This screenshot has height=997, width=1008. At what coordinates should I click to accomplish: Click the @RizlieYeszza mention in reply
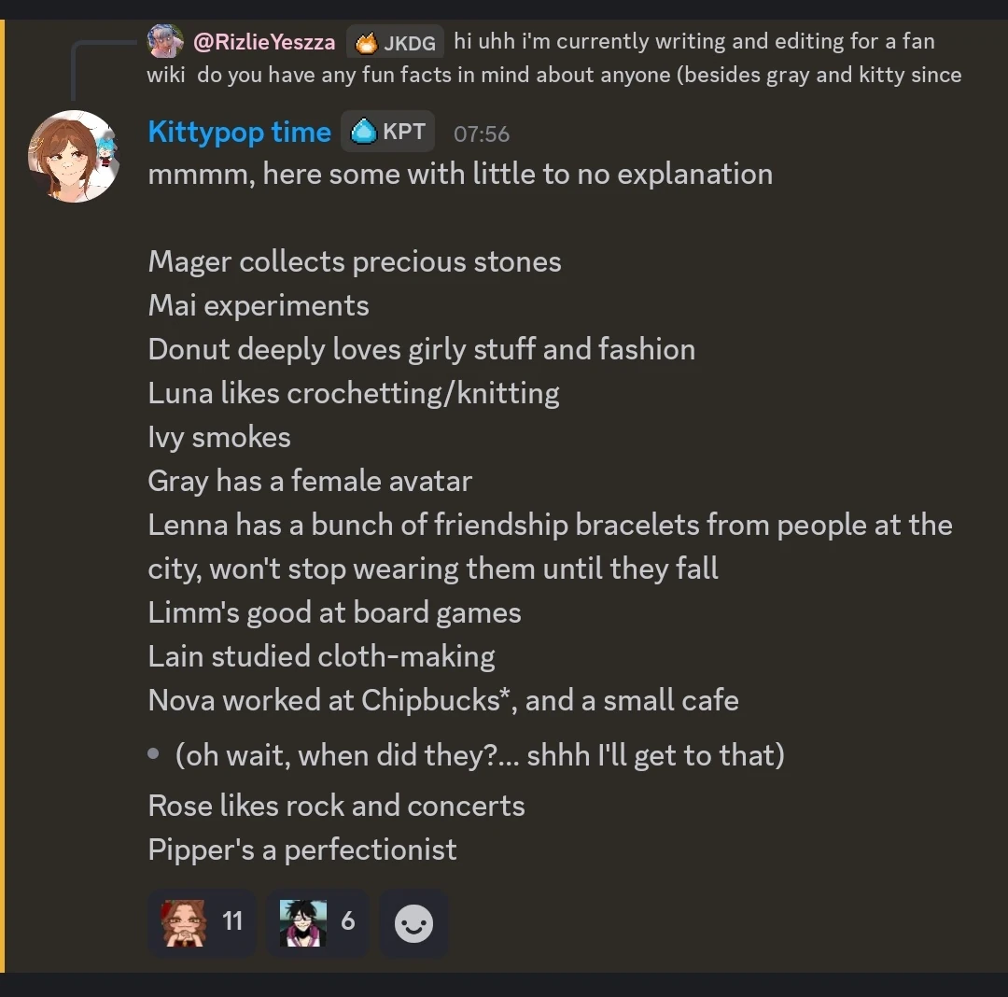(264, 42)
